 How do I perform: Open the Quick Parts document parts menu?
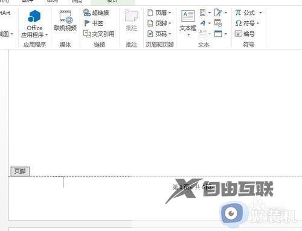[x=205, y=13]
